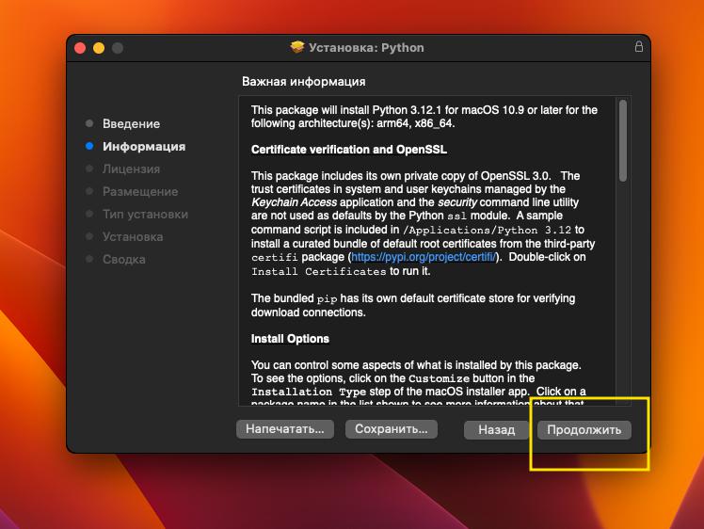Click the Certificate verification and OpenSSL heading
This screenshot has height=529, width=704.
pyautogui.click(x=349, y=150)
